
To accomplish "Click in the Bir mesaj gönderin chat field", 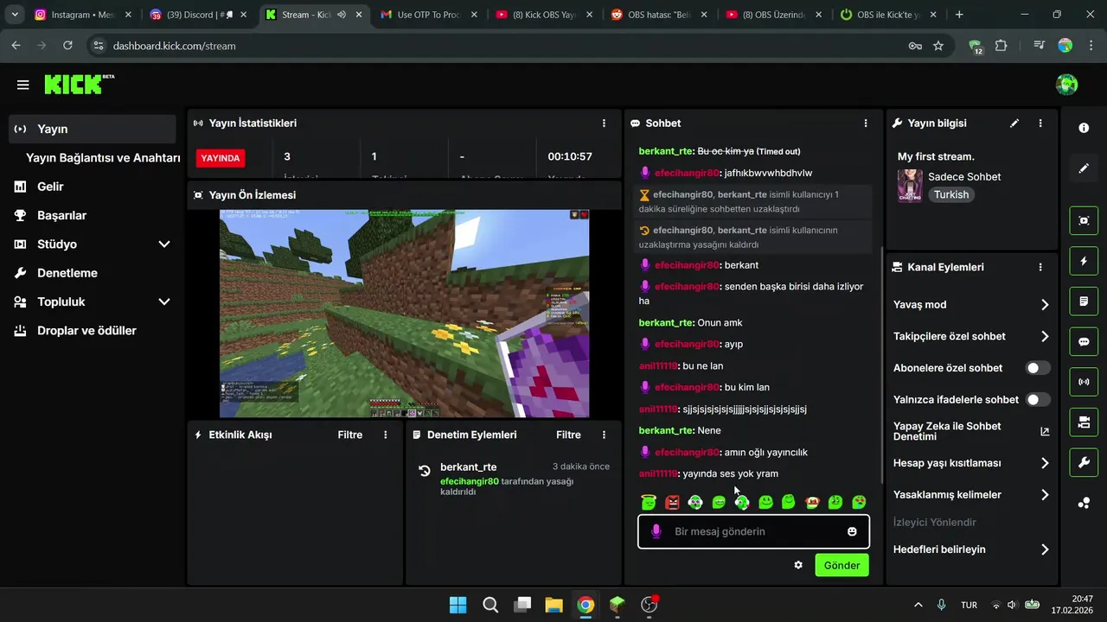I will 753,531.
